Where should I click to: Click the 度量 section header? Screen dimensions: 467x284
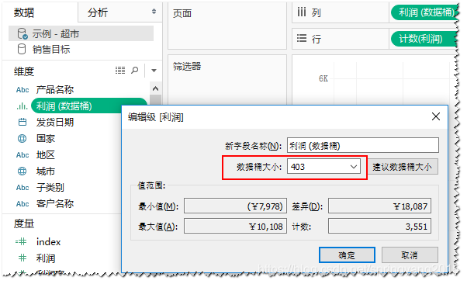[24, 223]
